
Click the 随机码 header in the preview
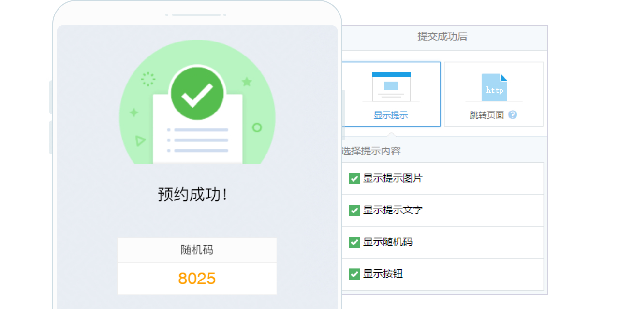click(x=197, y=250)
